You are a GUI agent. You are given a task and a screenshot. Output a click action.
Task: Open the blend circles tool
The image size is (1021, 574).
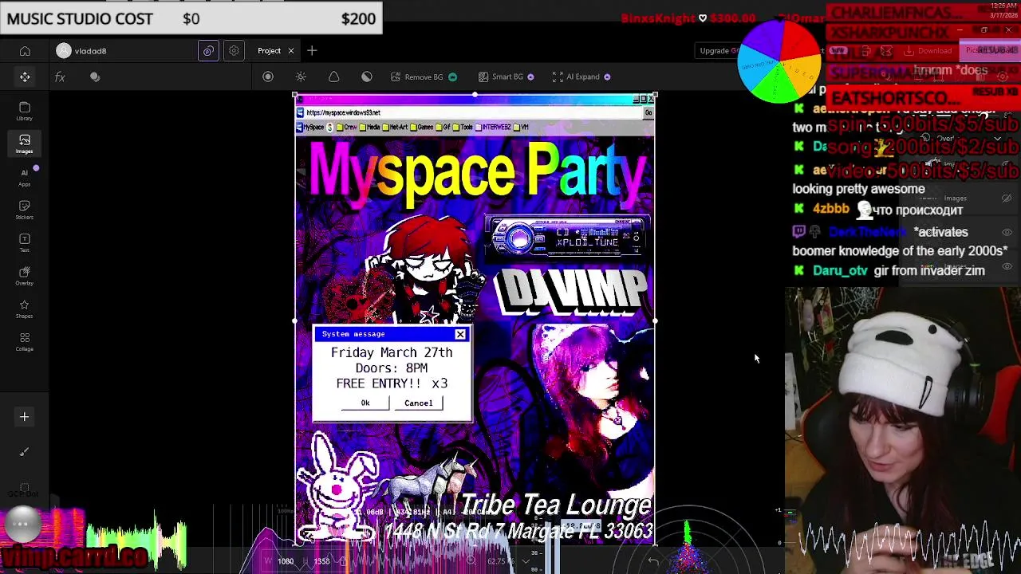pos(95,77)
